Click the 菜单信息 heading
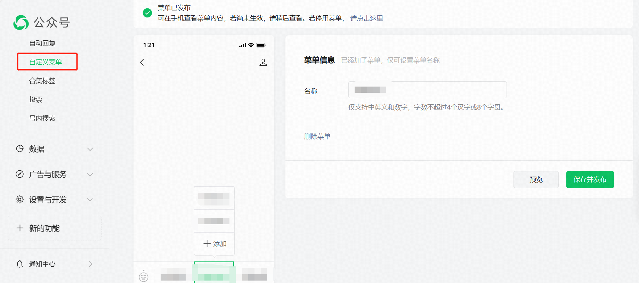The width and height of the screenshot is (639, 283). [319, 60]
